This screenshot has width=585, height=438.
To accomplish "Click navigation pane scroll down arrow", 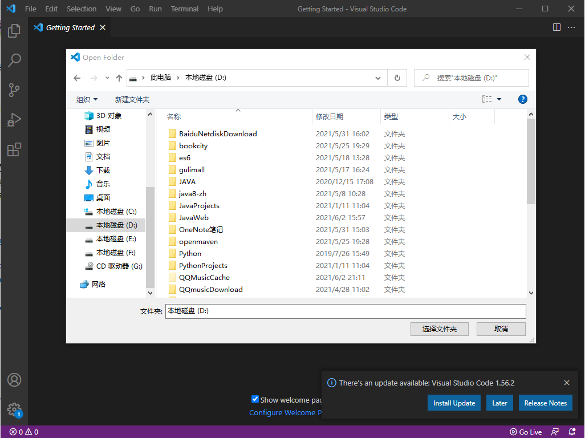I will (x=150, y=293).
